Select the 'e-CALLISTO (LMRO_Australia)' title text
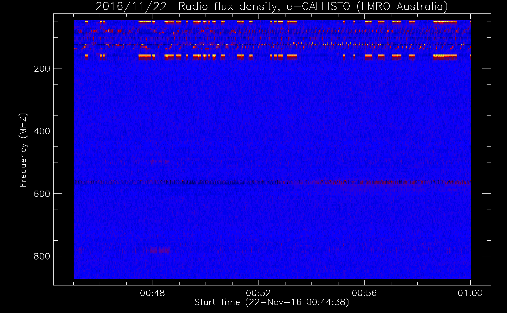The width and height of the screenshot is (507, 313). tap(367, 7)
